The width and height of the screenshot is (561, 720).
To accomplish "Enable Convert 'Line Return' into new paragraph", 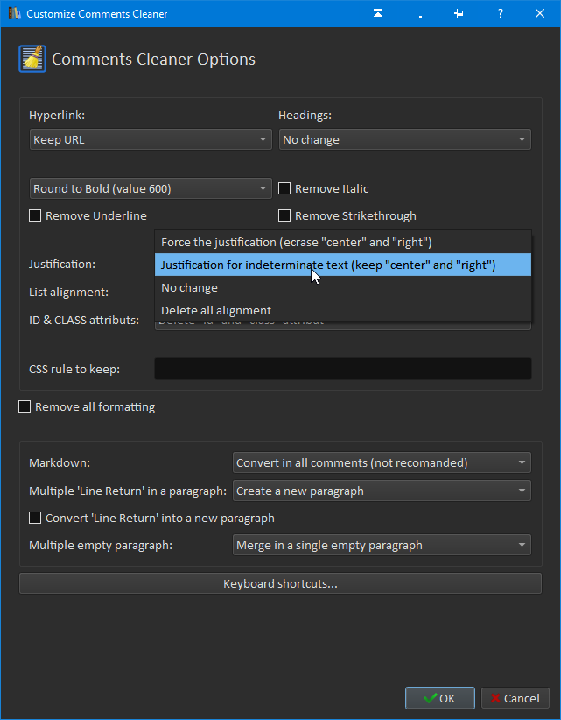I will pyautogui.click(x=35, y=518).
